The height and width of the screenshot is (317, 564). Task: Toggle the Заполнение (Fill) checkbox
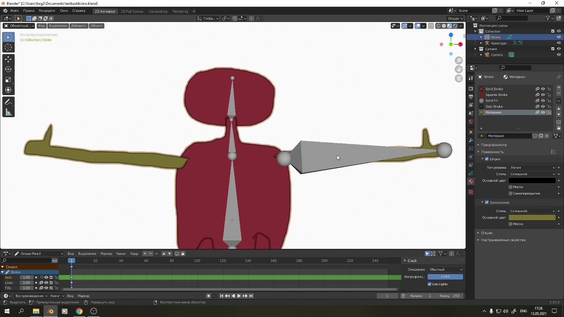487,203
